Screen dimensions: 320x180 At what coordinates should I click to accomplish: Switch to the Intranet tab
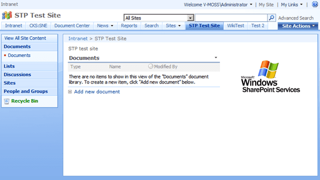point(13,25)
